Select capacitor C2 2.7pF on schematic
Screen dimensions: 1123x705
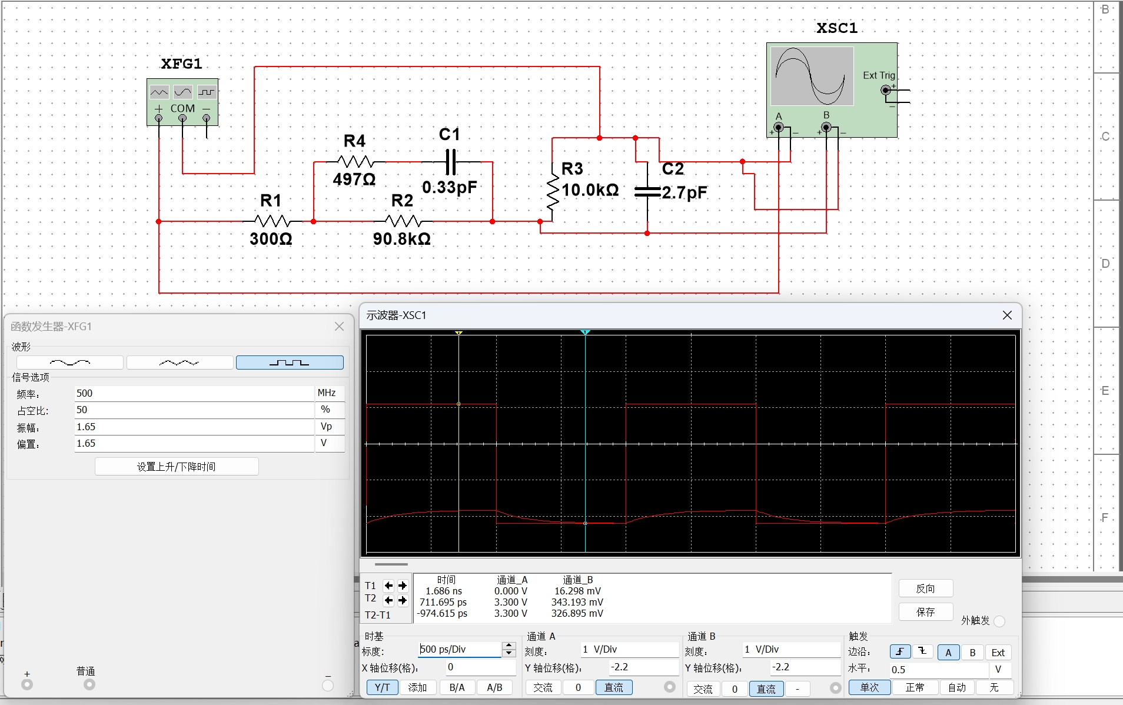pyautogui.click(x=647, y=191)
